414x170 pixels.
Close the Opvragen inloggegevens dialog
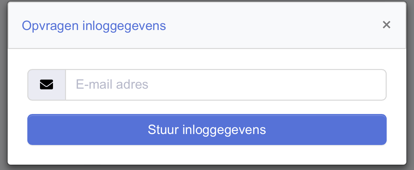(x=386, y=25)
